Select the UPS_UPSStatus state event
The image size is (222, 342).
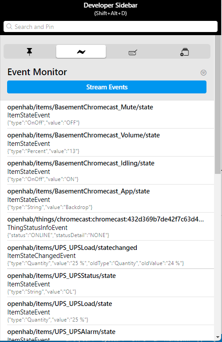click(x=107, y=283)
